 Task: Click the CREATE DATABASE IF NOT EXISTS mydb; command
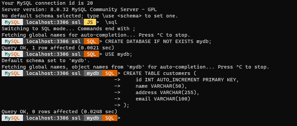coord(158,41)
